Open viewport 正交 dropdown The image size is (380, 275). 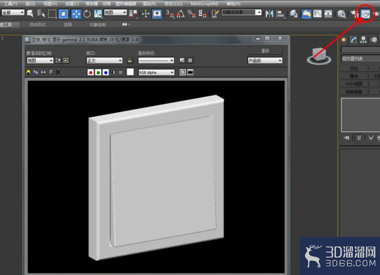pyautogui.click(x=104, y=60)
